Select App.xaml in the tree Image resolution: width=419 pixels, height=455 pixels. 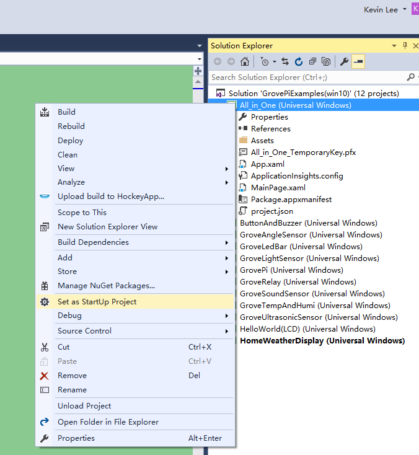click(268, 164)
